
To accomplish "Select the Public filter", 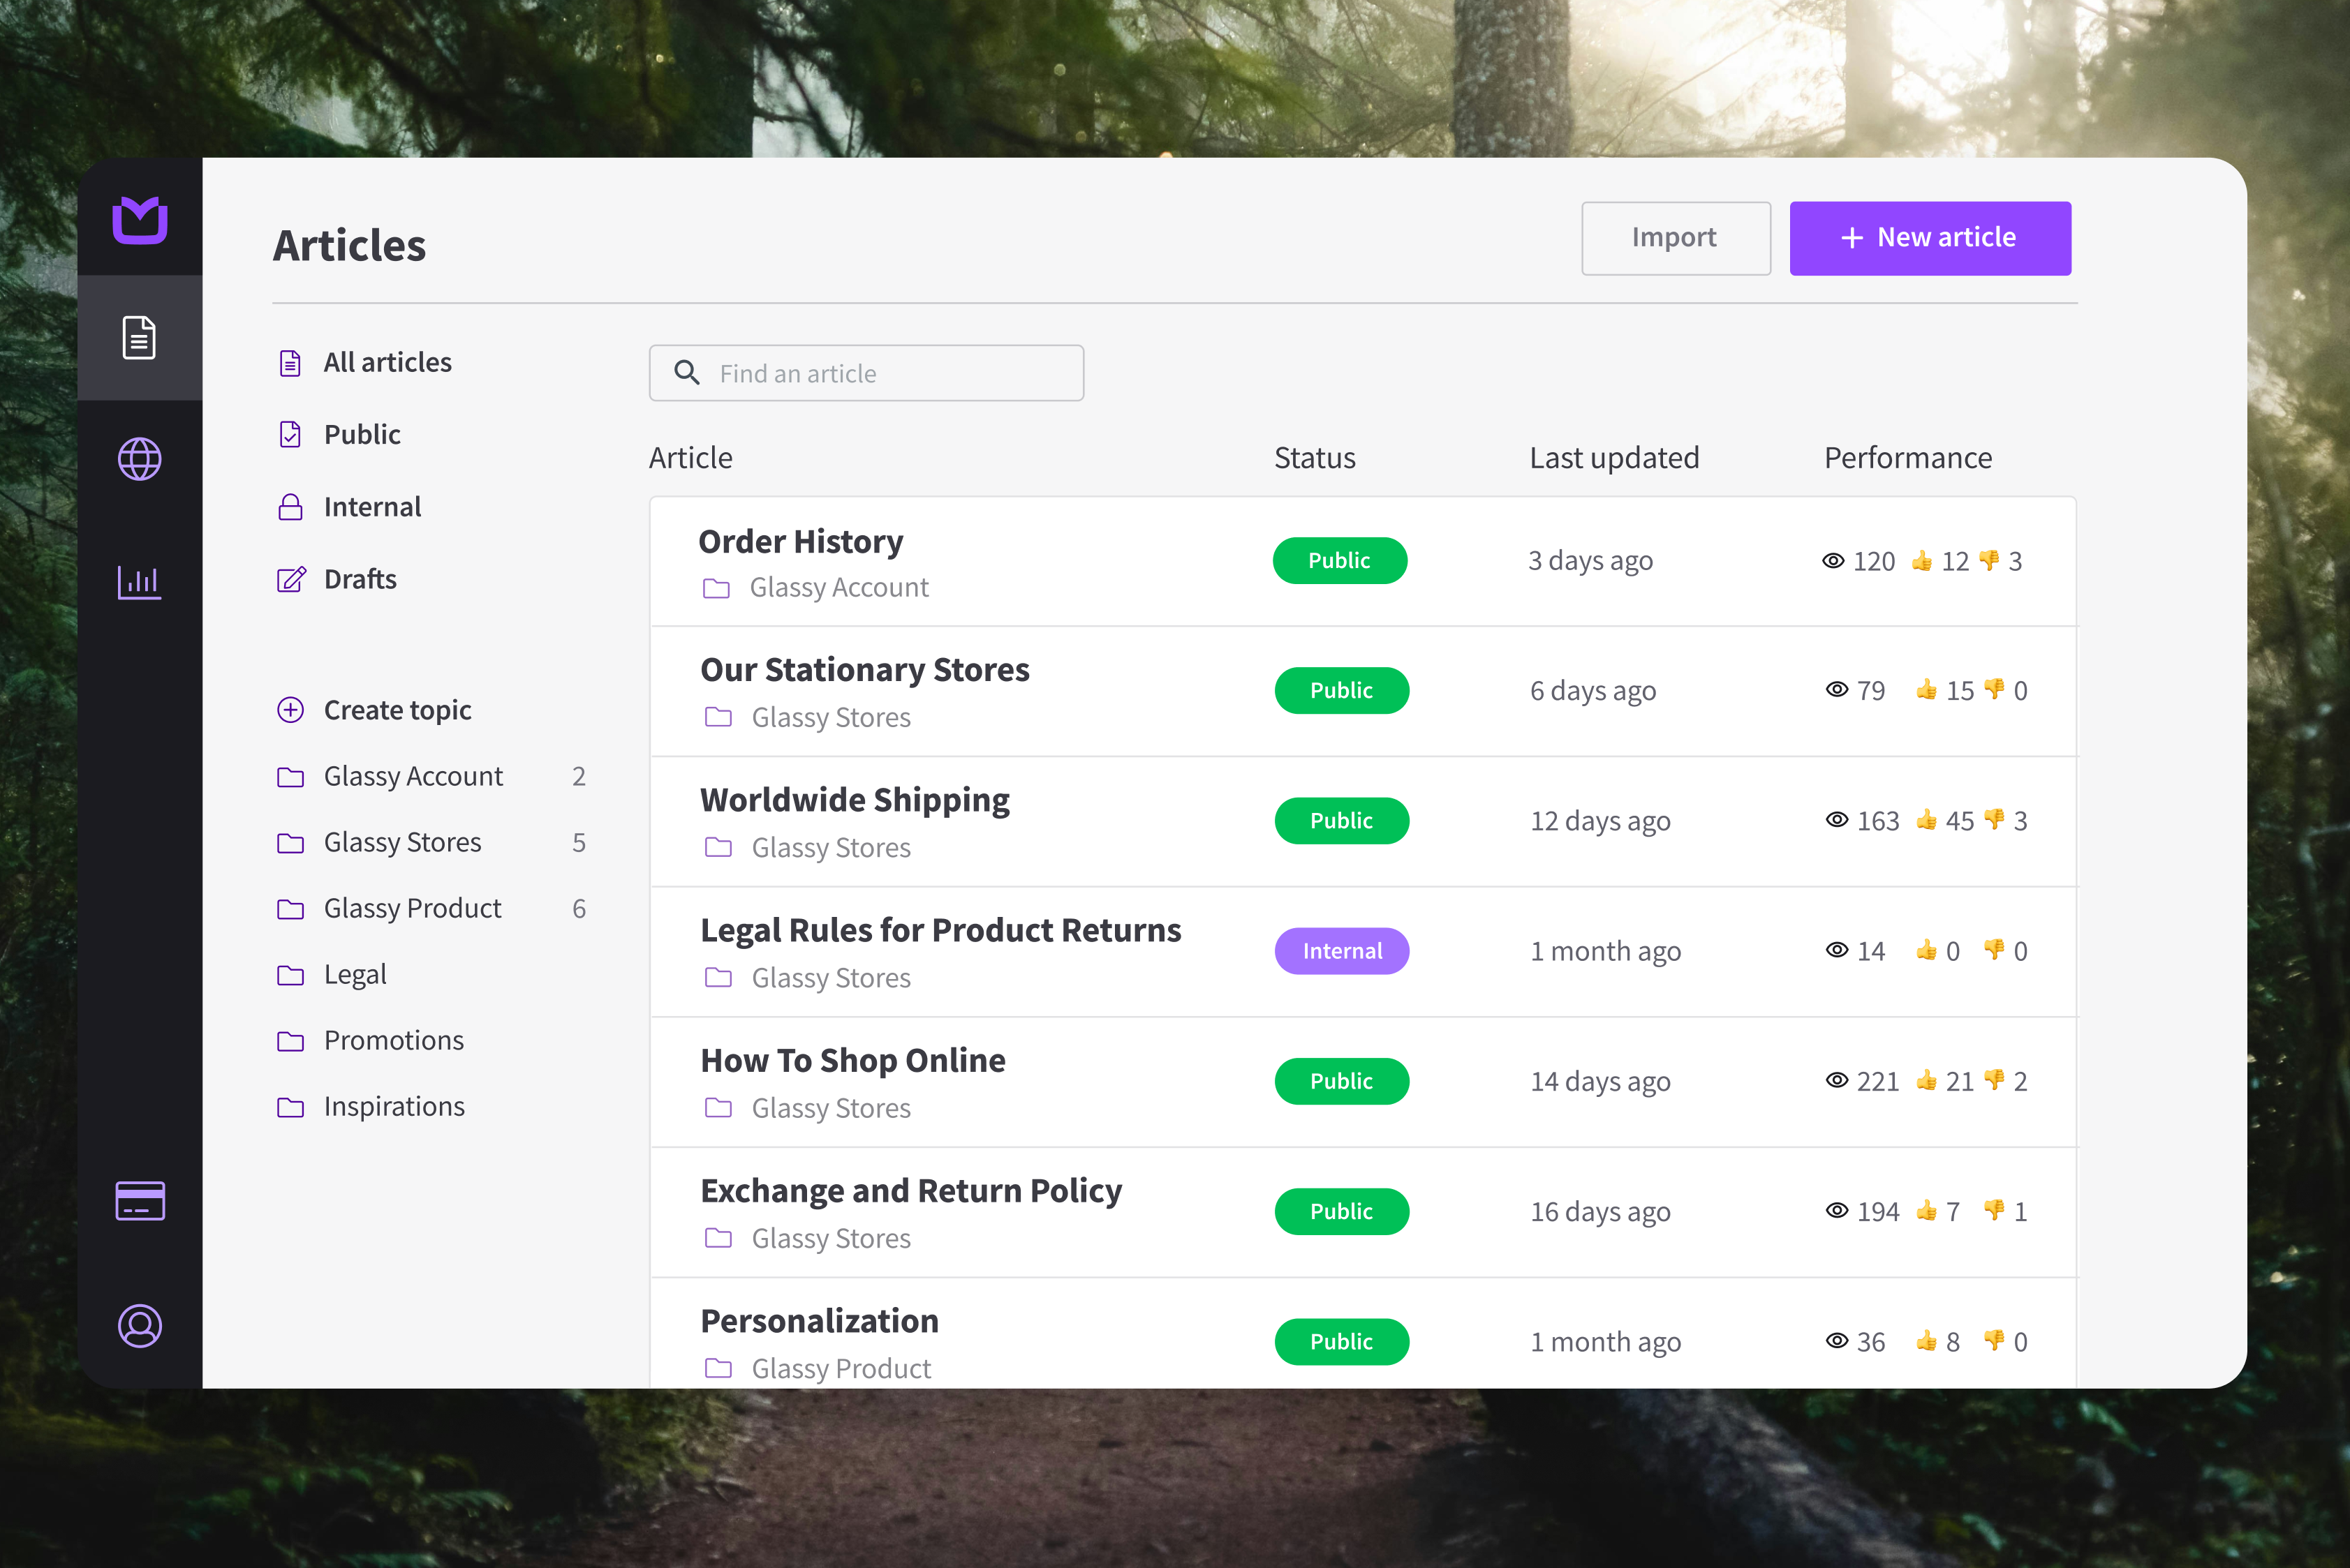I will coord(362,434).
